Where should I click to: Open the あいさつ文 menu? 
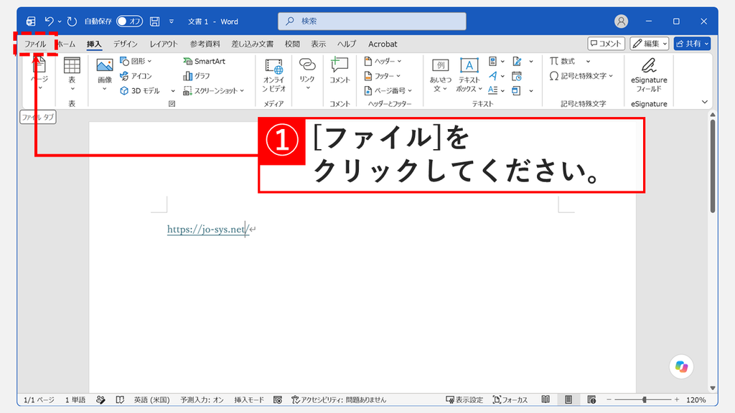point(440,76)
